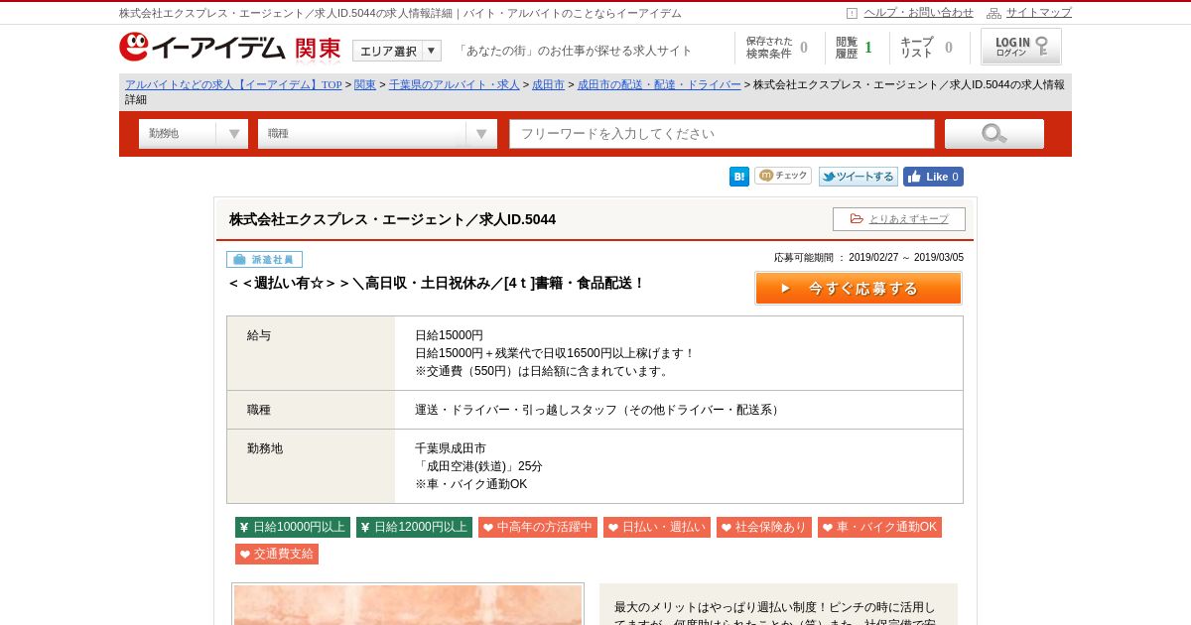This screenshot has height=625, width=1191.
Task: Click the 派遣社員 employment type badge
Action: click(x=264, y=260)
